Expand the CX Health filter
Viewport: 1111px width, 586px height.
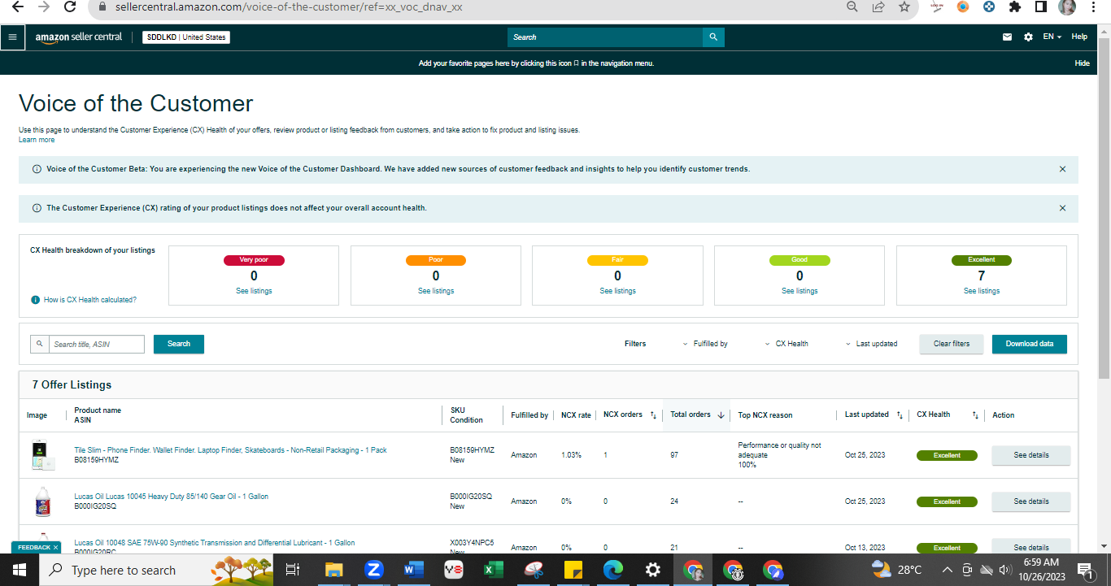786,344
